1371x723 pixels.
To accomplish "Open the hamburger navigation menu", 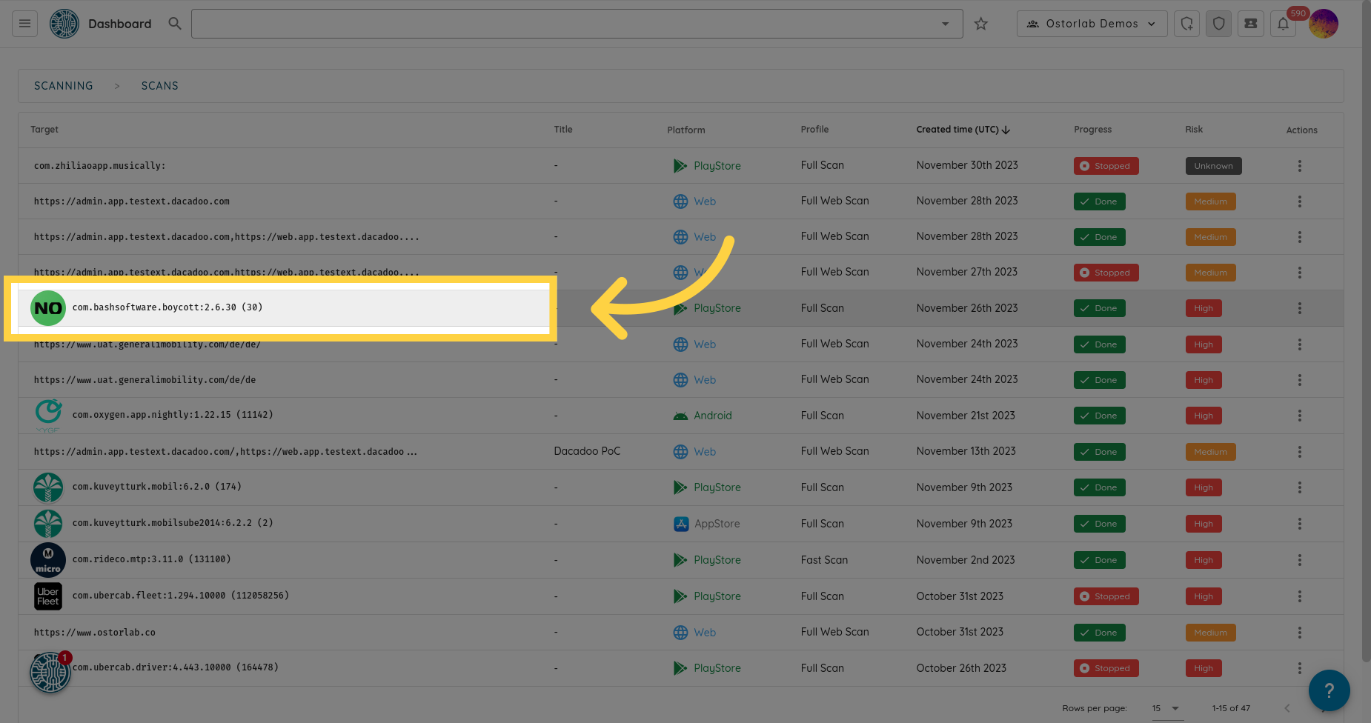I will pyautogui.click(x=24, y=24).
